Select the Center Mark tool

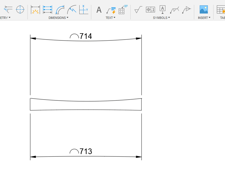coord(20,10)
